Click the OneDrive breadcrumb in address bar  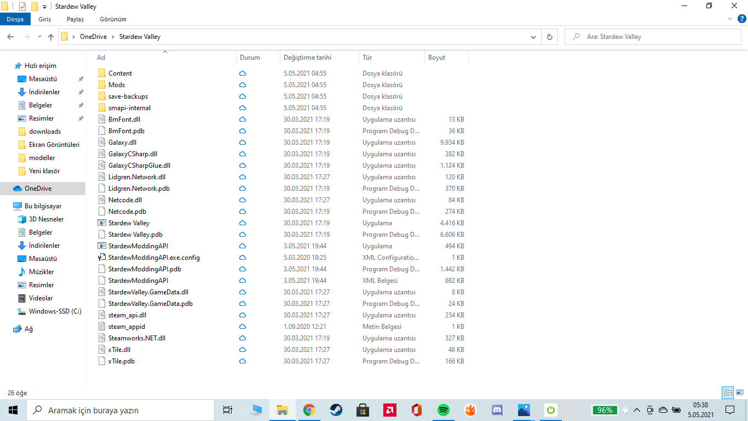click(94, 37)
